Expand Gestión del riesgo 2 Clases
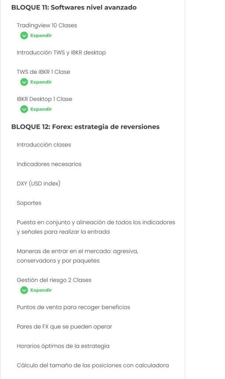Screen dimensions: 225x379 click(x=41, y=290)
